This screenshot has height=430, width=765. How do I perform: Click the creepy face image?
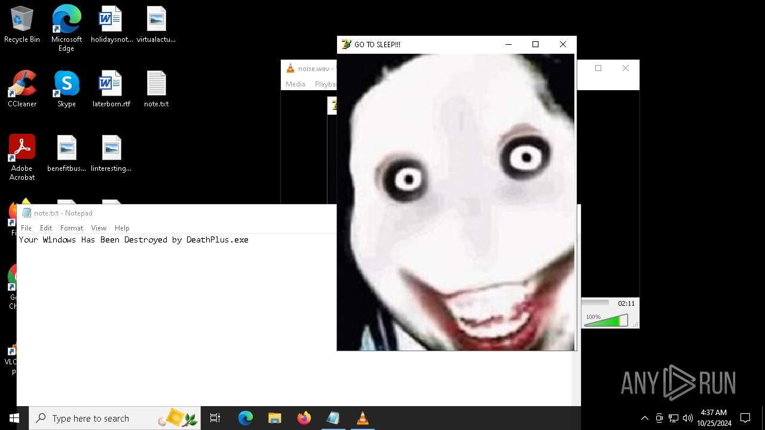pos(456,202)
